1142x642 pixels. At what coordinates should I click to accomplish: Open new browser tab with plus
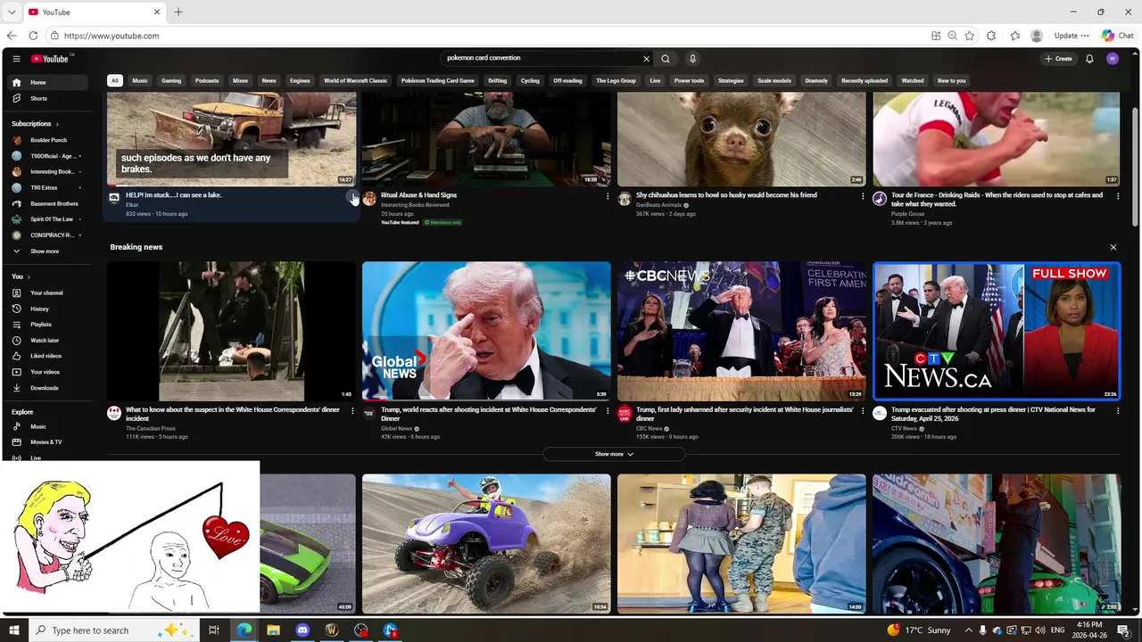coord(178,12)
